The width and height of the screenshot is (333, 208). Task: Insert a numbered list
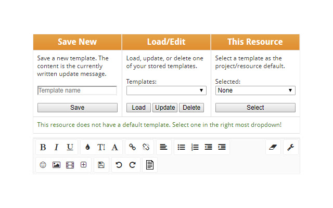click(x=195, y=147)
